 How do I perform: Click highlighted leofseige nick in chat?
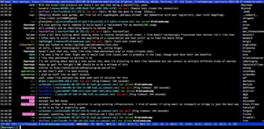pyautogui.click(x=28, y=114)
